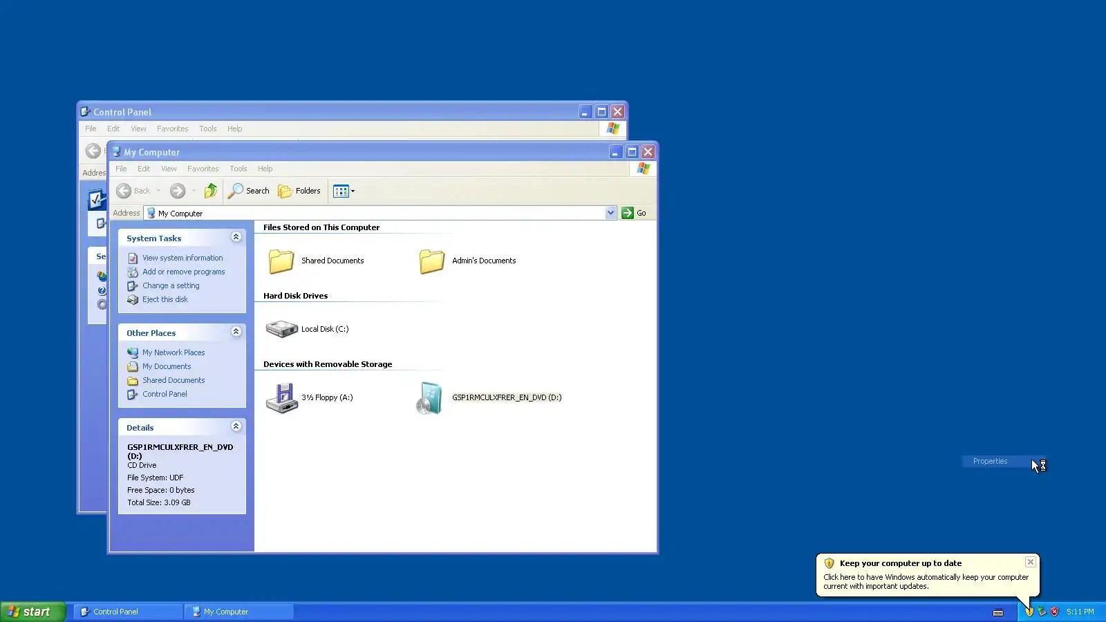
Task: Open the Start menu
Action: click(32, 612)
